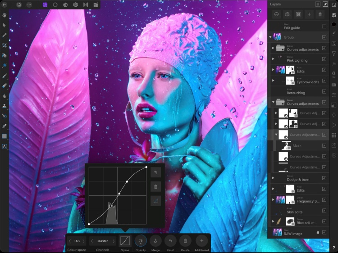338x253 pixels.
Task: Choose the Erase Brush tool
Action: [5, 86]
